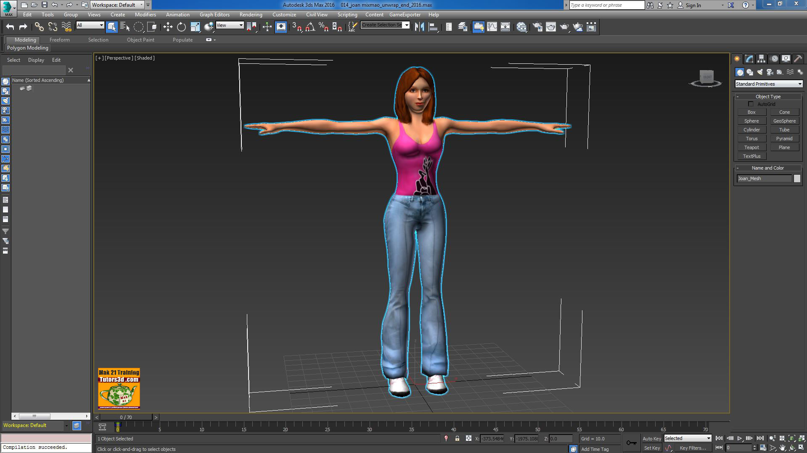Show the Cameras creation category
The image size is (807, 453).
(770, 72)
